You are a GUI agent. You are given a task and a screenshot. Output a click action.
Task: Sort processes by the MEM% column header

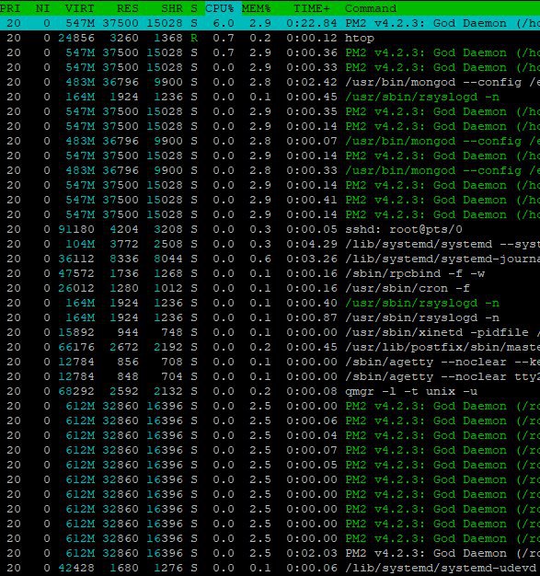pos(256,8)
